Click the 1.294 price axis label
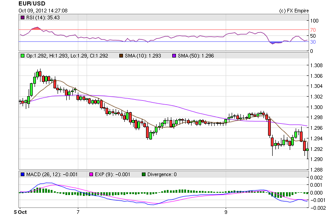 click(316, 138)
